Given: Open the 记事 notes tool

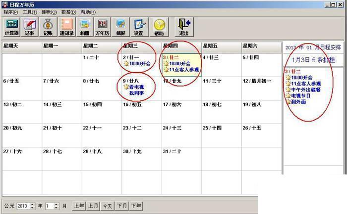Looking at the screenshot, I should click(29, 27).
